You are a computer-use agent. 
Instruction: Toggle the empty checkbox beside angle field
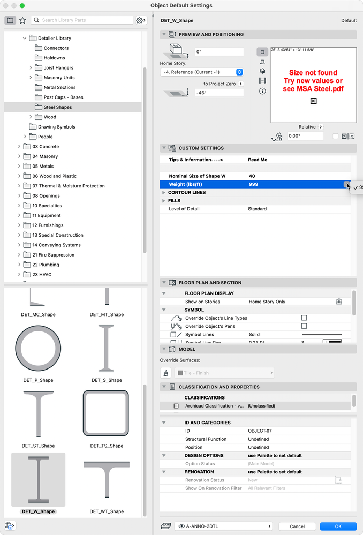(335, 136)
